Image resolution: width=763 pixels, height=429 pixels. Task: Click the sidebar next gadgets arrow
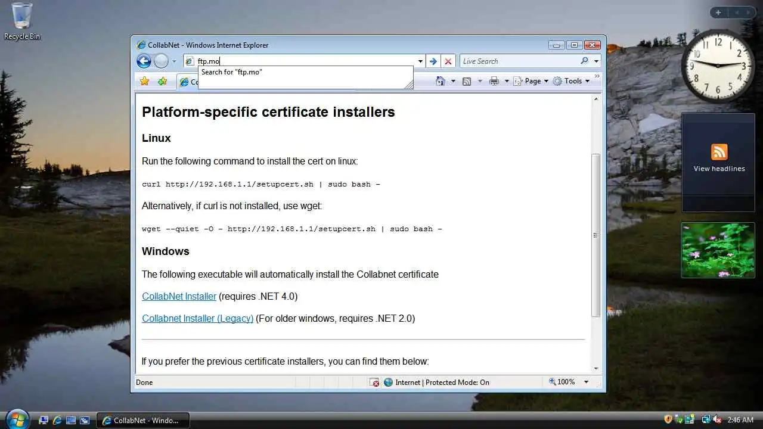tap(749, 13)
